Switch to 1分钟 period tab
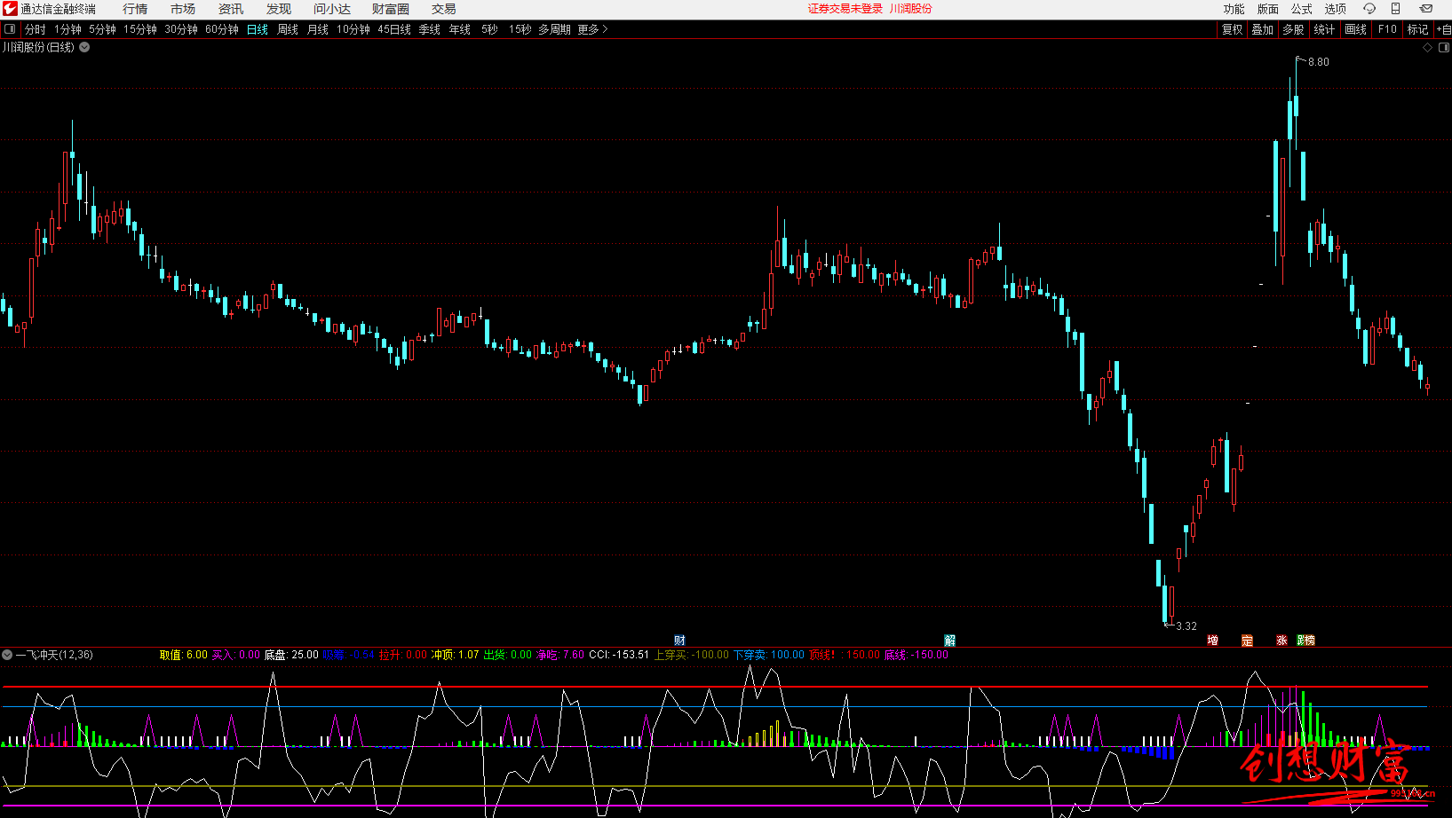The height and width of the screenshot is (818, 1452). [x=67, y=29]
